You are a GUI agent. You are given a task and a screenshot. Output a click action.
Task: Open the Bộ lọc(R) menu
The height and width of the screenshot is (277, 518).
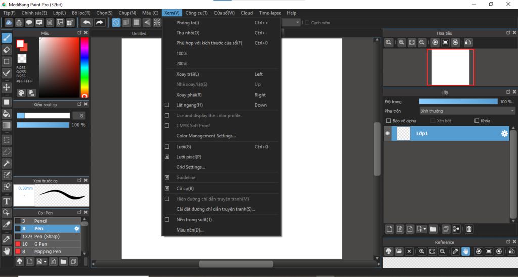point(81,13)
